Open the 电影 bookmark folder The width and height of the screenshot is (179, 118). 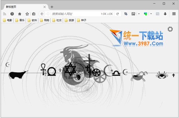click(x=7, y=20)
